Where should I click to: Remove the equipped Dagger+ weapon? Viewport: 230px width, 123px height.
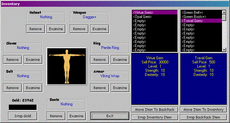79,29
